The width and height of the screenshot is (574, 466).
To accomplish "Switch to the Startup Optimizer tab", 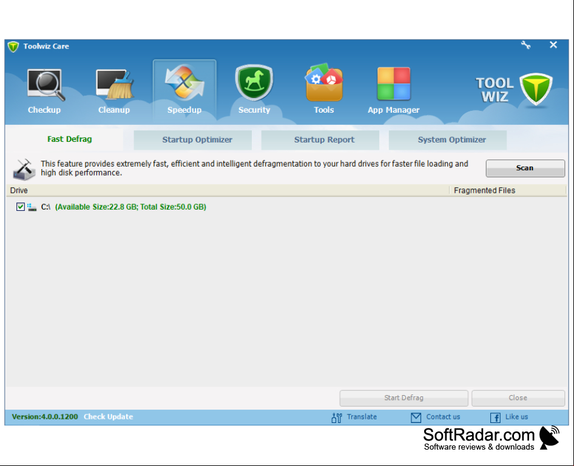I will (x=192, y=140).
